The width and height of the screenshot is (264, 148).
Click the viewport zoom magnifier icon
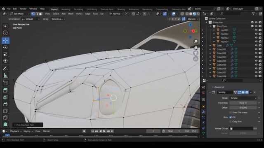coord(196,41)
